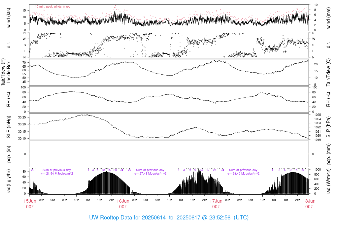Viewport: 338px width, 231px height.
Task: Click 'Sum of previous day' above 21.94
Action: 57,170
